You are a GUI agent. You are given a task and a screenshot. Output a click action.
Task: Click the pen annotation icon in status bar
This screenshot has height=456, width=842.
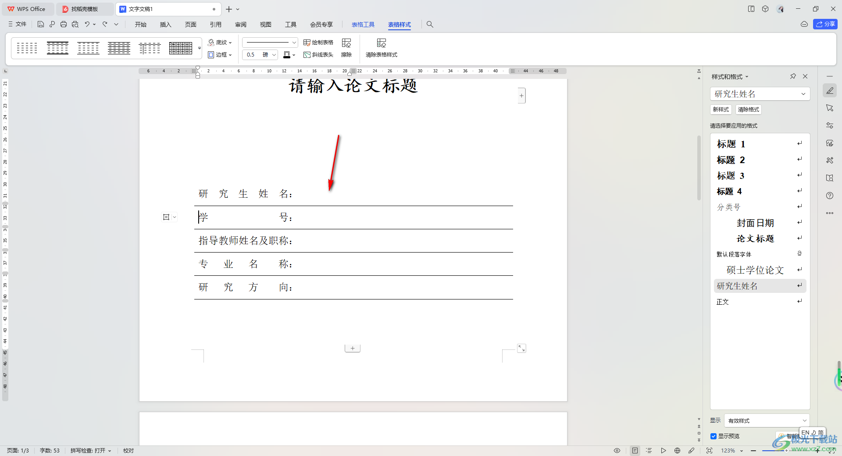692,451
